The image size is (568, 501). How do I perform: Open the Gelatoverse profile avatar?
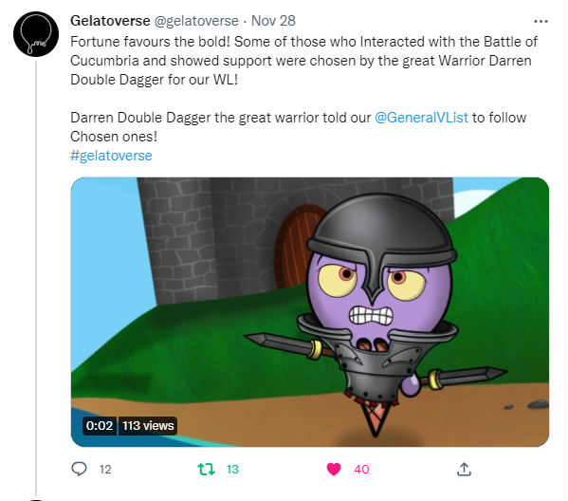coord(36,34)
